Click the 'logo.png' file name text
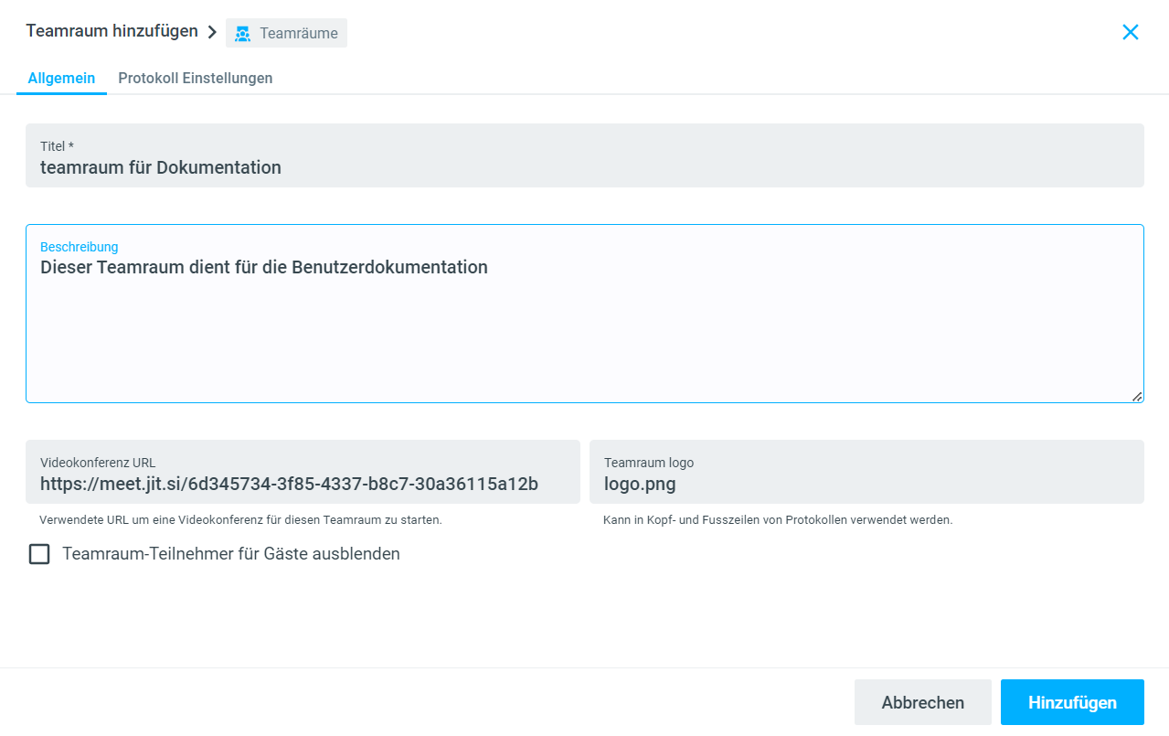This screenshot has height=736, width=1169. point(640,485)
